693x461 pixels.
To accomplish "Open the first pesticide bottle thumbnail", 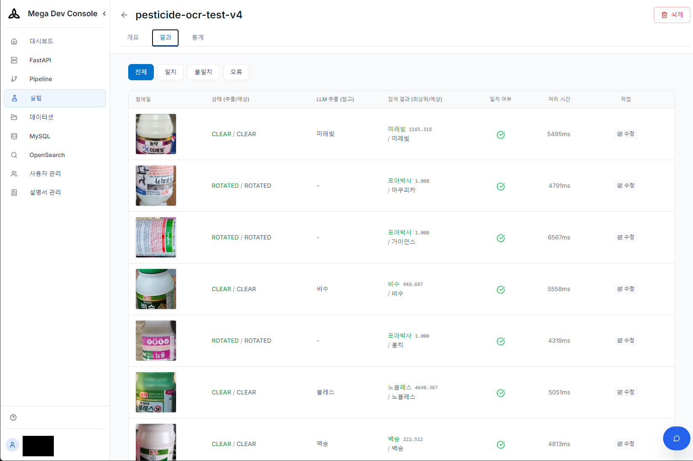I will (156, 134).
